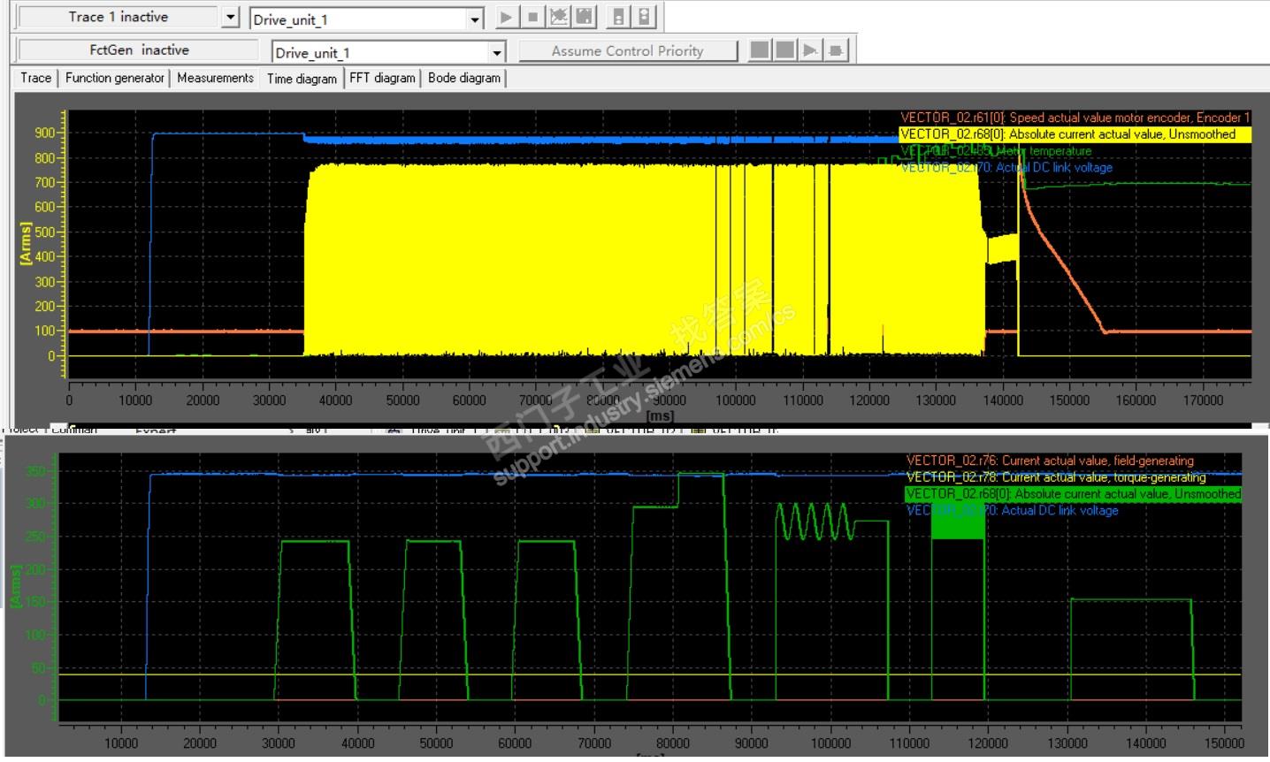Click the 900 tick label on the upper chart's y-axis
The width and height of the screenshot is (1270, 762).
[x=45, y=133]
